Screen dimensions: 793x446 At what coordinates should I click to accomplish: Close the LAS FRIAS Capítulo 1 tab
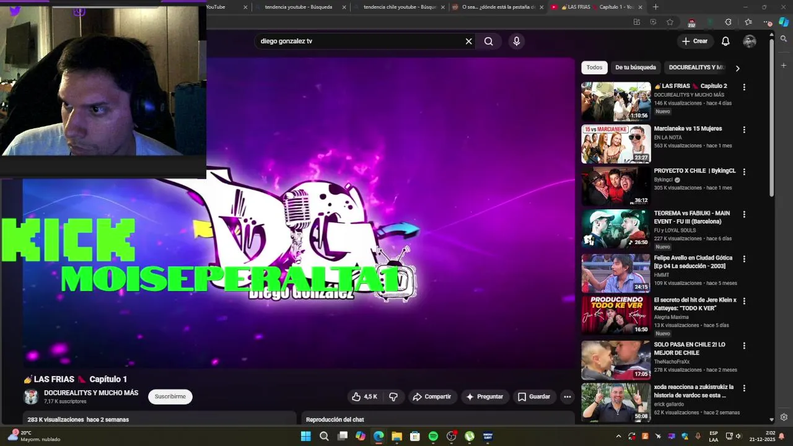(640, 7)
